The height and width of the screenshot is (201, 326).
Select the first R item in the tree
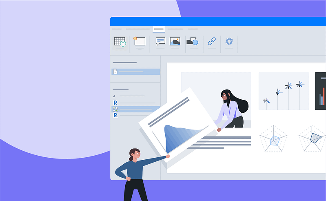coord(115,103)
